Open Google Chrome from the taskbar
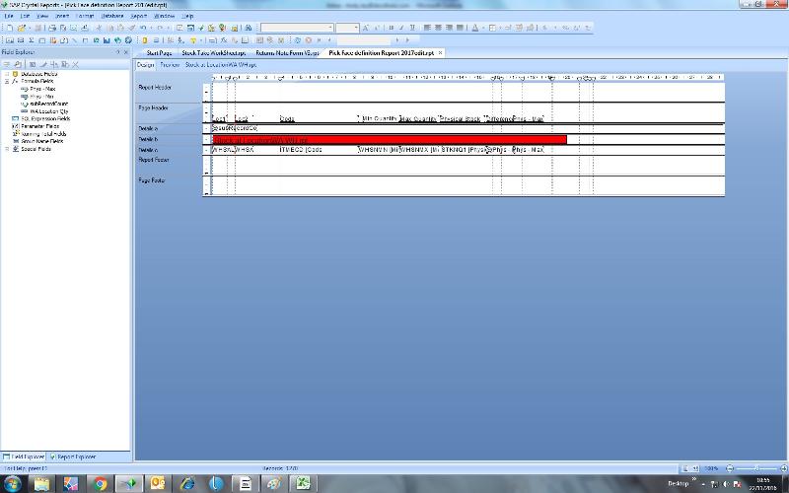Image resolution: width=789 pixels, height=493 pixels. 101,483
